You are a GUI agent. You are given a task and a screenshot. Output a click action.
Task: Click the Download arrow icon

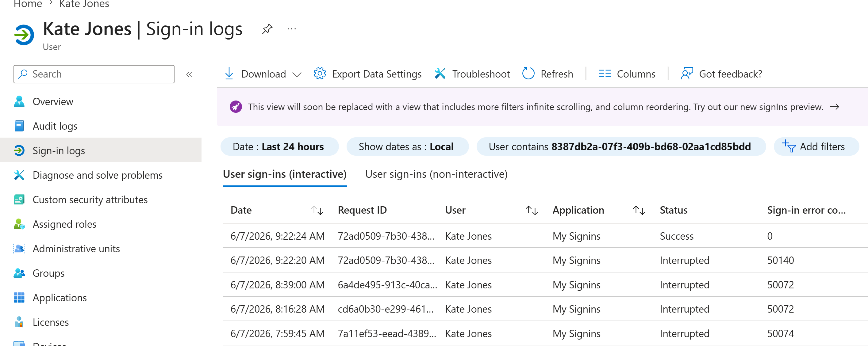229,73
